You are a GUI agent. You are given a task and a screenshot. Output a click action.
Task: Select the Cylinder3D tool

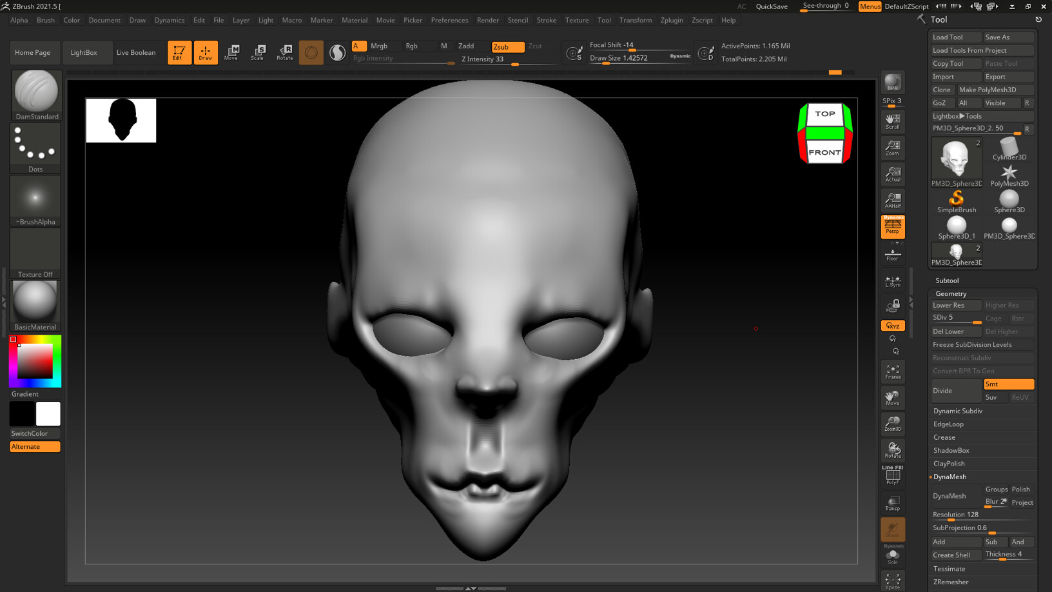click(1009, 150)
